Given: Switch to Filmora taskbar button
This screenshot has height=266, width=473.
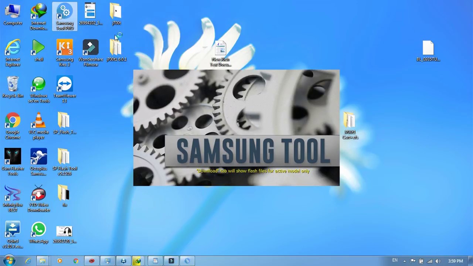Looking at the screenshot, I should click(171, 261).
